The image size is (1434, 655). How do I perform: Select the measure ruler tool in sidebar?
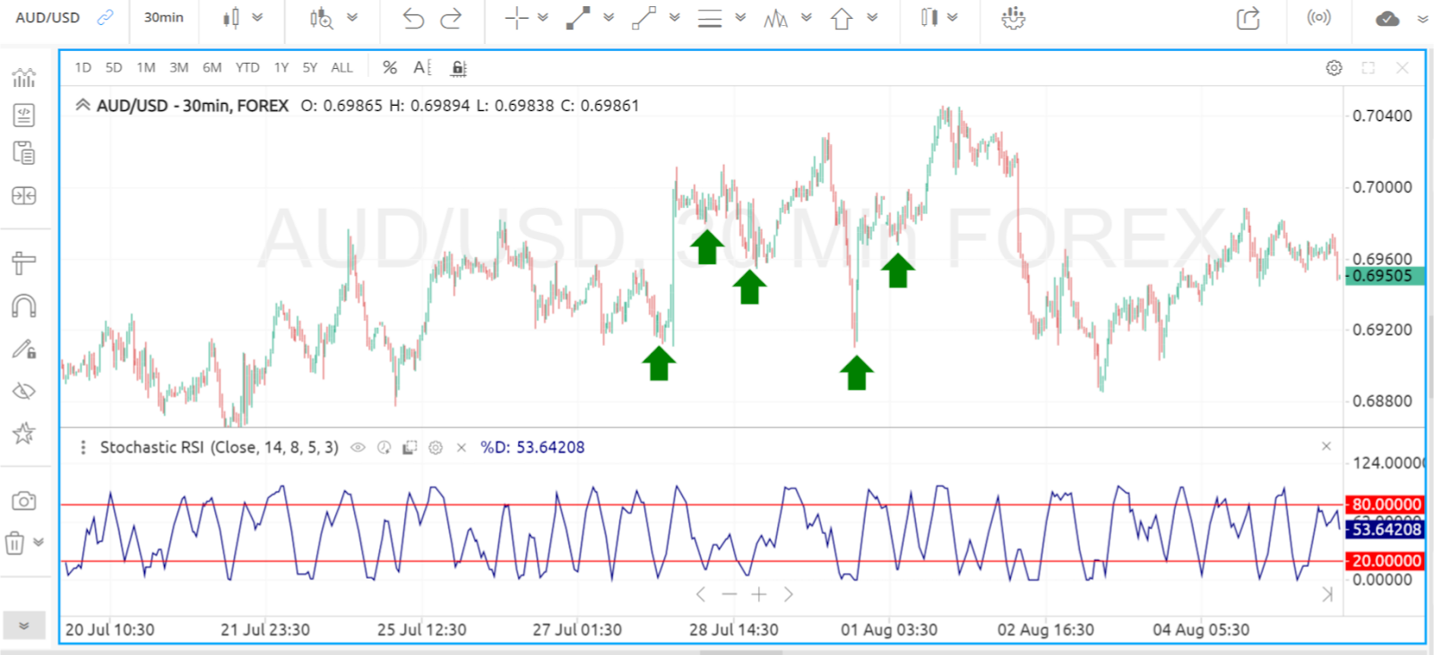tap(24, 263)
